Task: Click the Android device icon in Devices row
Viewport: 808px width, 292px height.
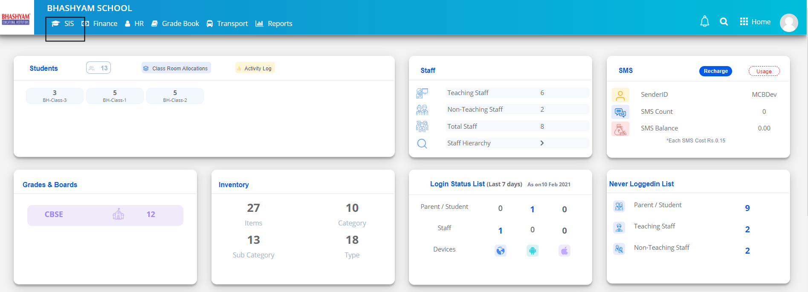Action: (x=532, y=251)
